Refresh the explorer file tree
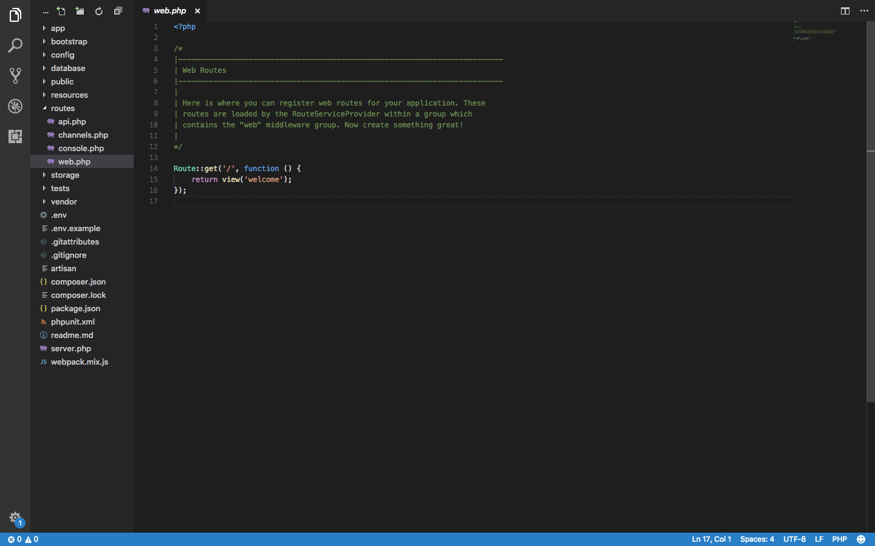Viewport: 875px width, 546px height. (x=99, y=11)
